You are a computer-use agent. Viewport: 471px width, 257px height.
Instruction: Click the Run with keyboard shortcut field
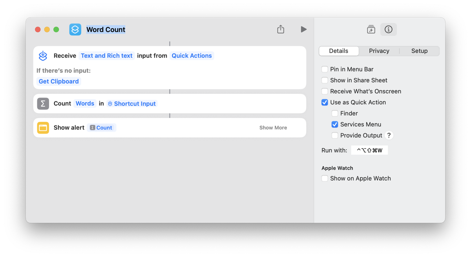click(x=369, y=150)
